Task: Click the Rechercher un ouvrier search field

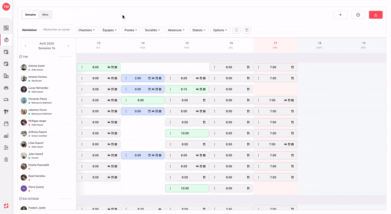Action: coord(57,30)
